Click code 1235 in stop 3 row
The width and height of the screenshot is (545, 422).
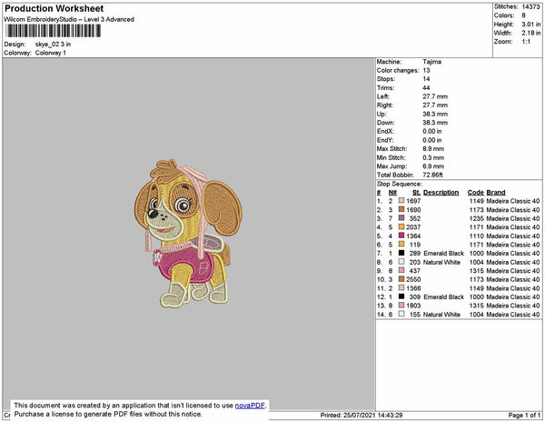(476, 218)
